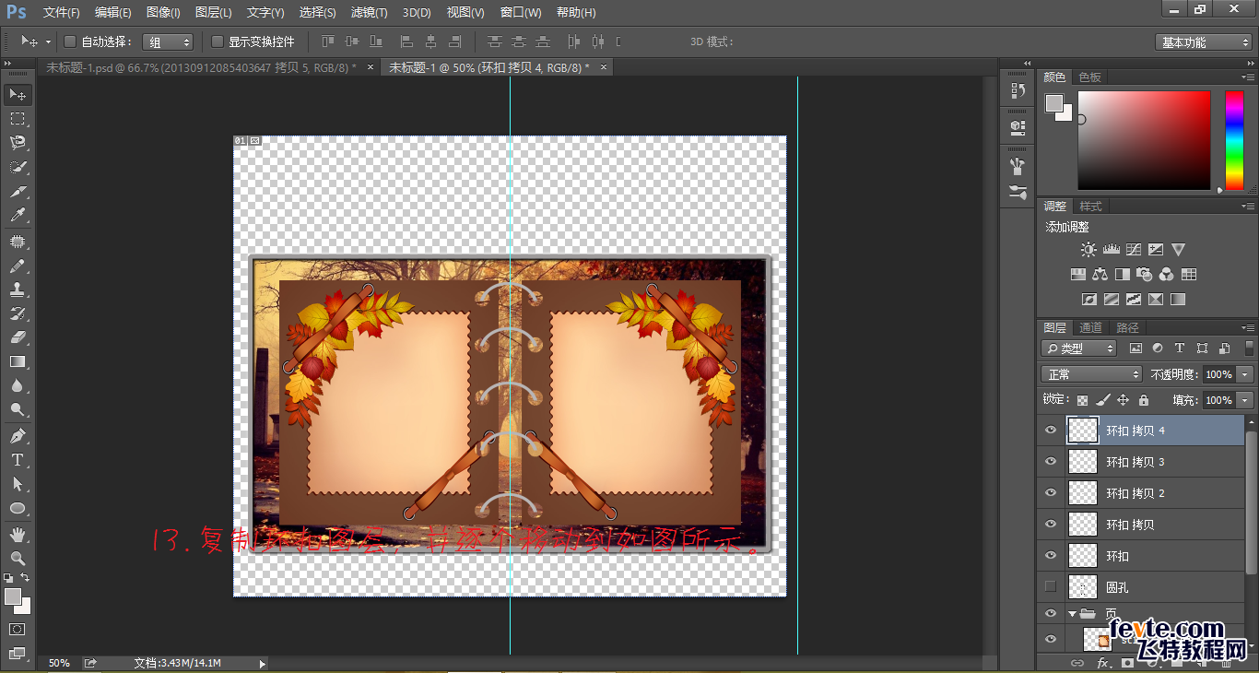Add a Levels adjustment
1259x673 pixels.
pyautogui.click(x=1112, y=250)
